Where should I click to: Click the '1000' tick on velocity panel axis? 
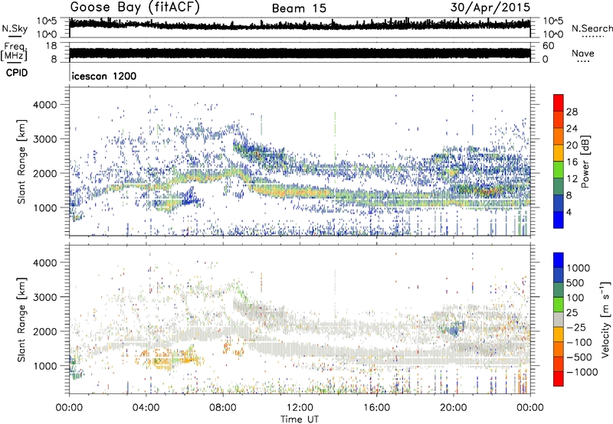pos(45,366)
